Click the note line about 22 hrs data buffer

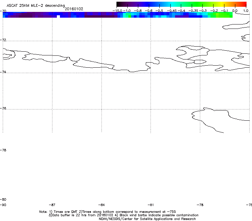[123, 215]
